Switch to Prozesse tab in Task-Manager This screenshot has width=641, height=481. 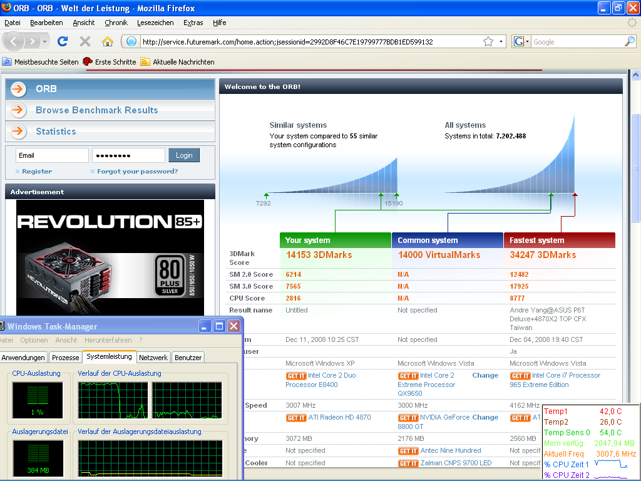[x=65, y=358]
